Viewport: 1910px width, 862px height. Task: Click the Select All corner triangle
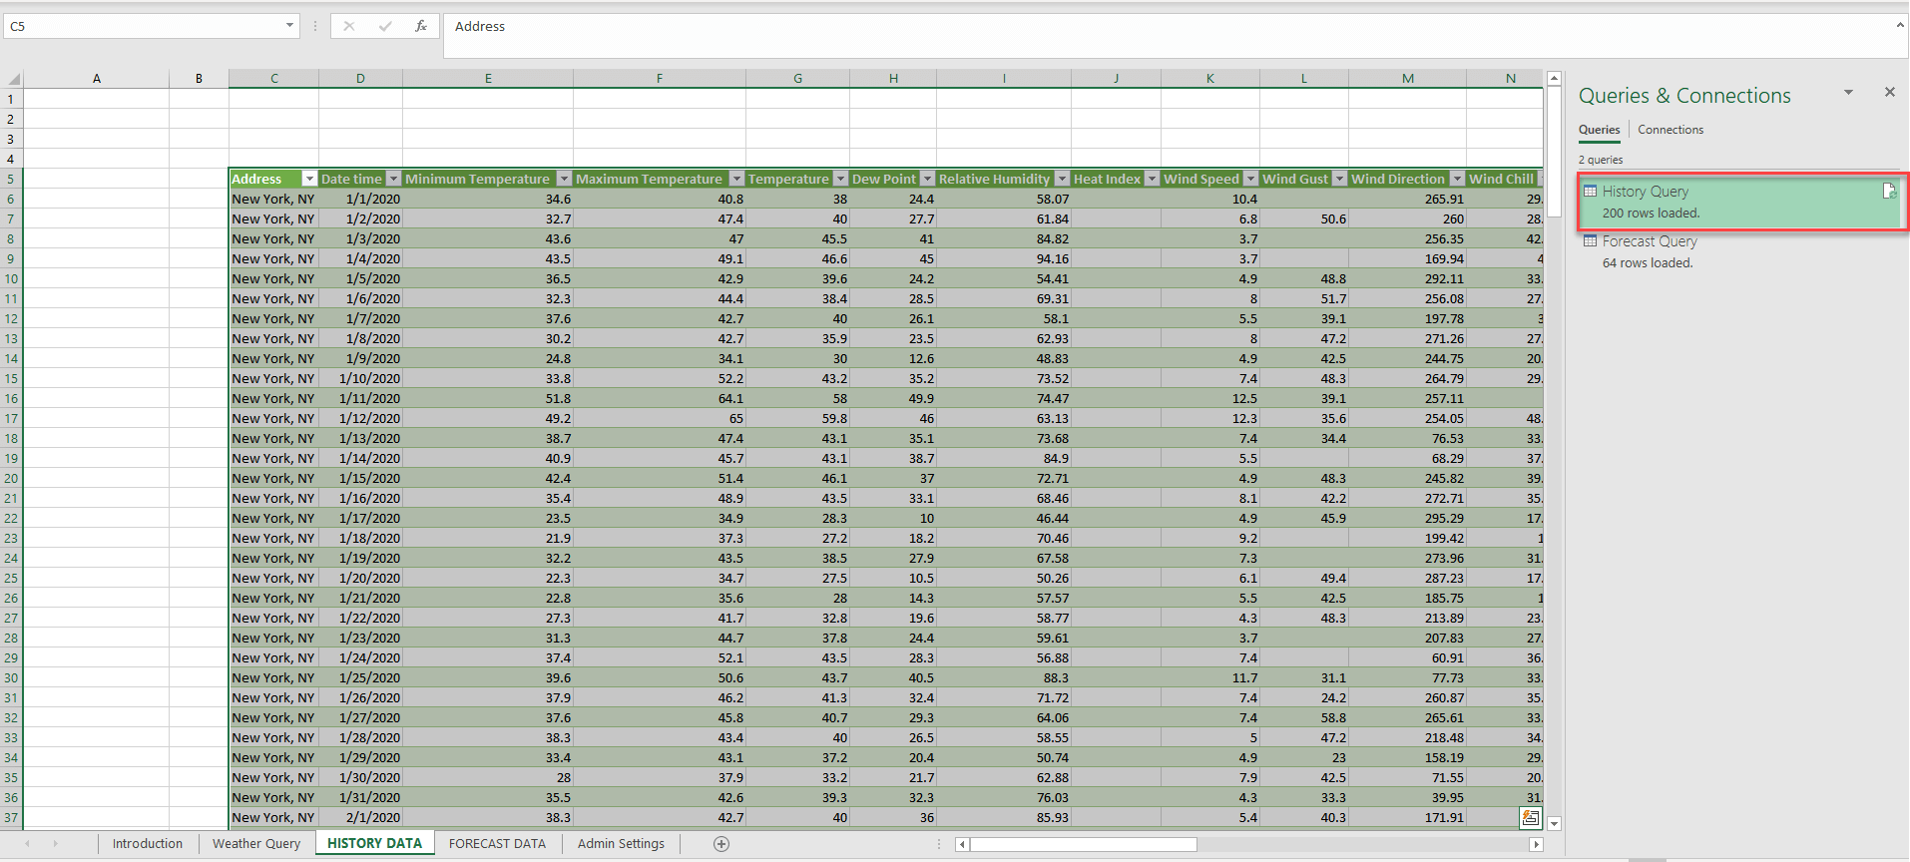[14, 79]
